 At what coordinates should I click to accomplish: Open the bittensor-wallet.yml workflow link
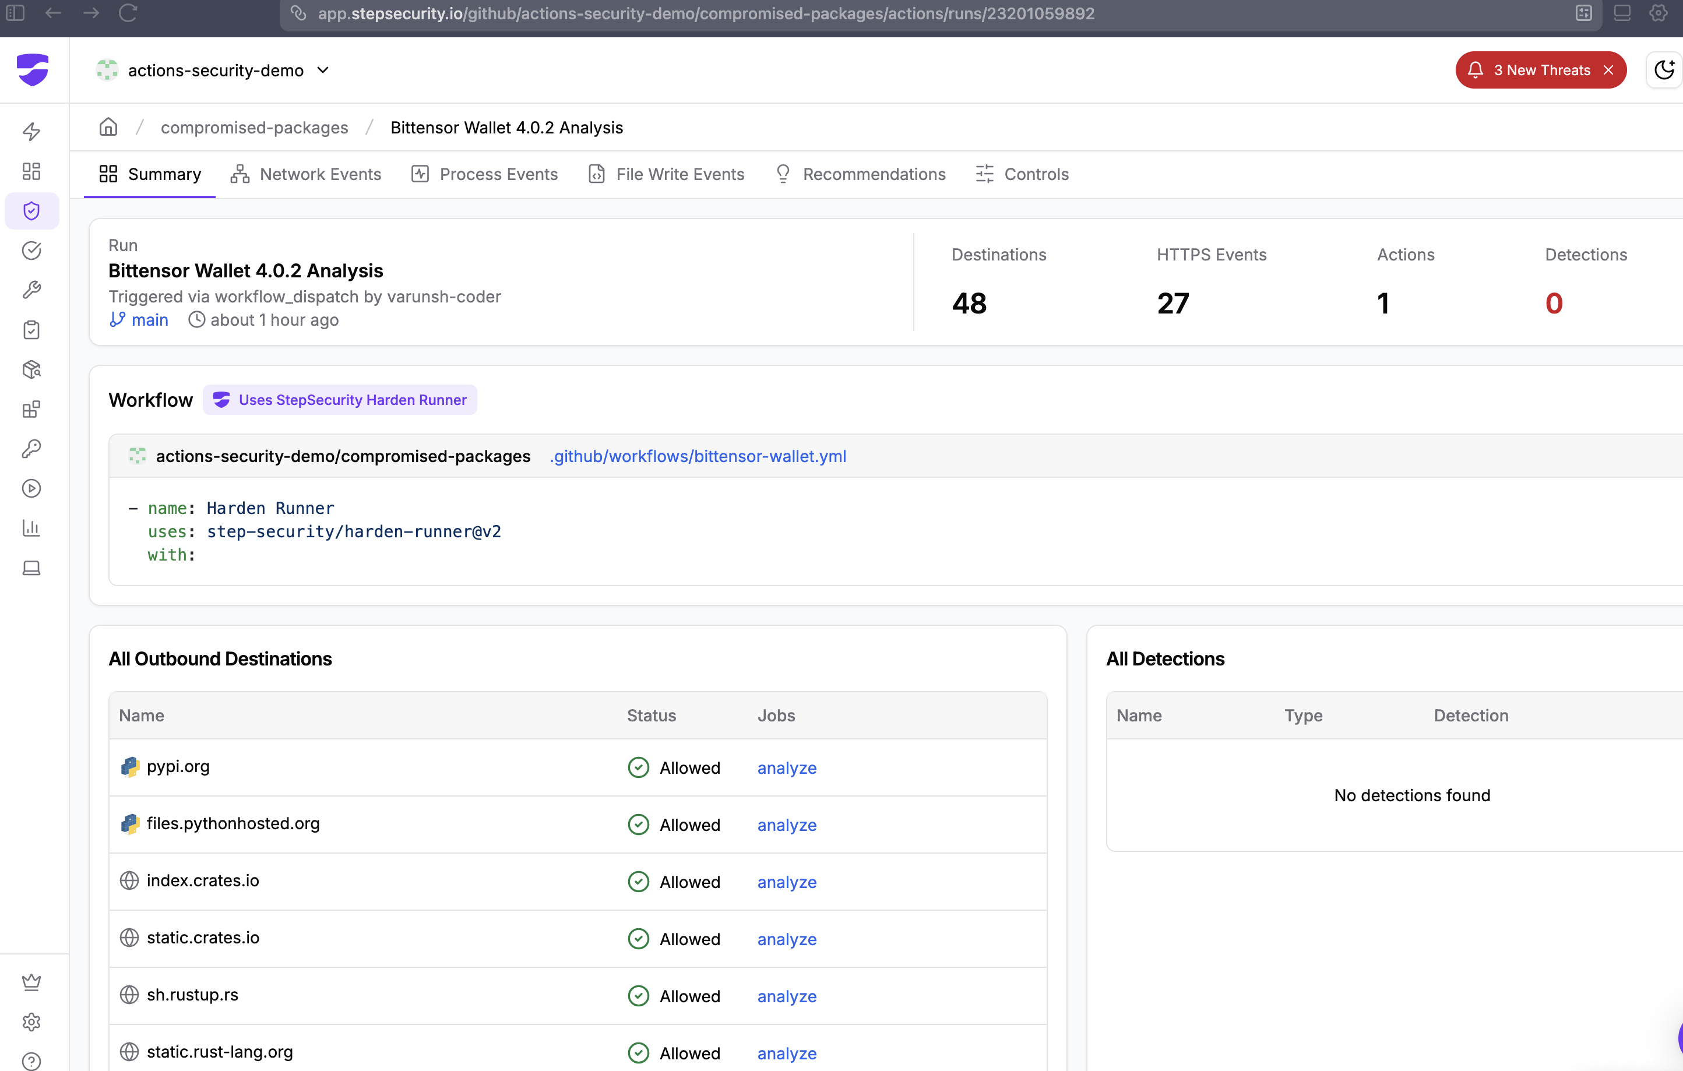click(698, 456)
